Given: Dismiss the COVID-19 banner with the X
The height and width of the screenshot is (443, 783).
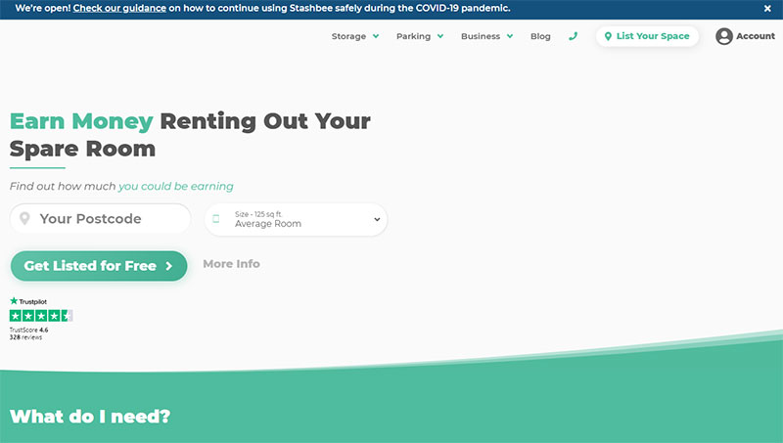Looking at the screenshot, I should (x=767, y=9).
